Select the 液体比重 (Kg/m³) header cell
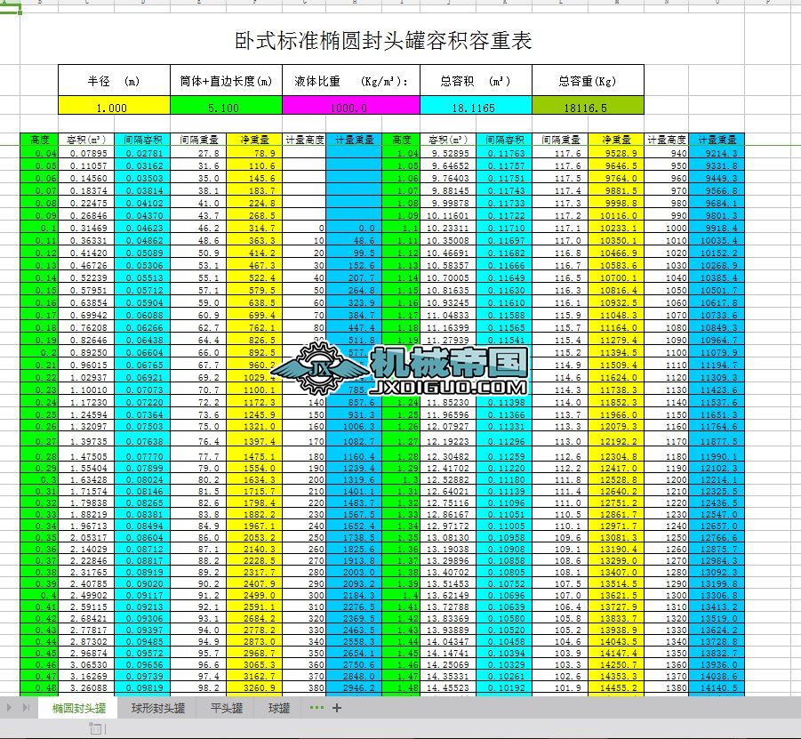The image size is (801, 739). coord(351,80)
